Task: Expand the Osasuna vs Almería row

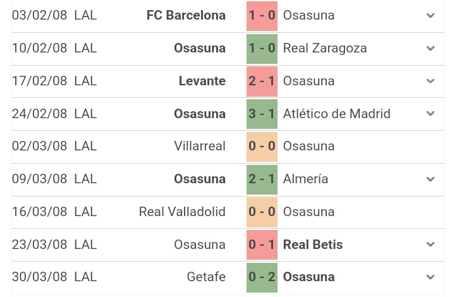Action: (x=430, y=179)
